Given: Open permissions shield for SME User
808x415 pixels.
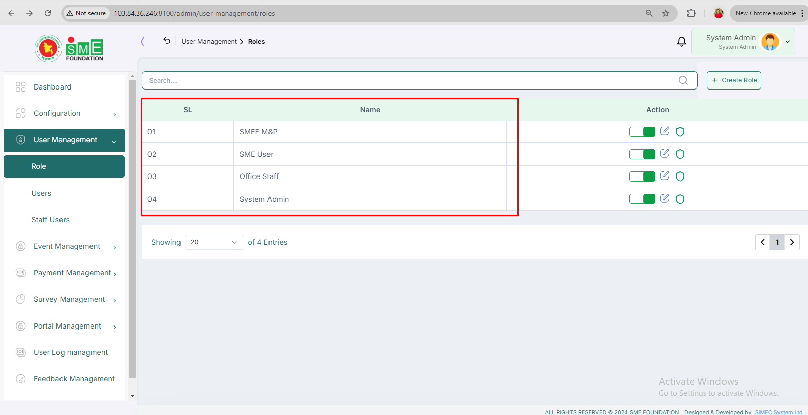Looking at the screenshot, I should coord(680,154).
